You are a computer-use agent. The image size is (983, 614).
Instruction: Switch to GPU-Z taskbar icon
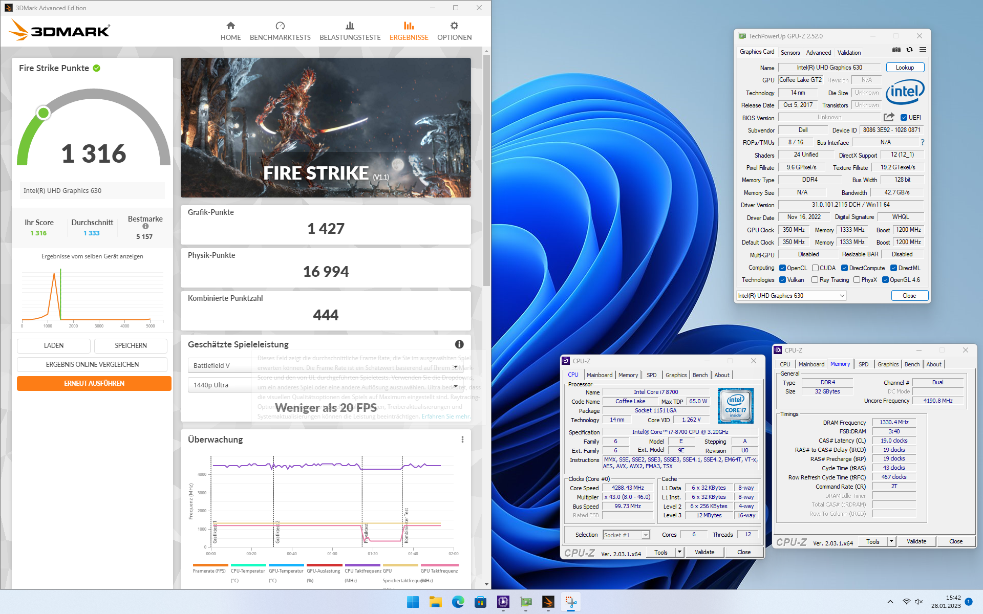pos(525,602)
